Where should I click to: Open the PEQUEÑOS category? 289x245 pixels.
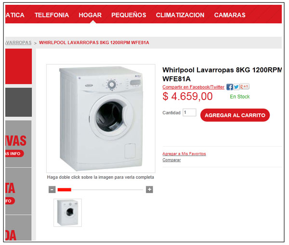pos(129,15)
